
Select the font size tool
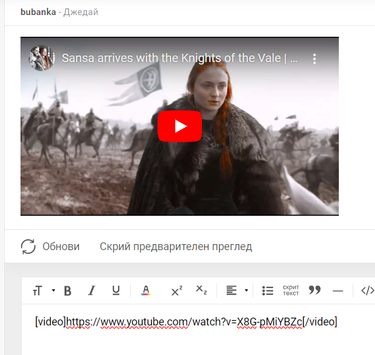tap(37, 291)
